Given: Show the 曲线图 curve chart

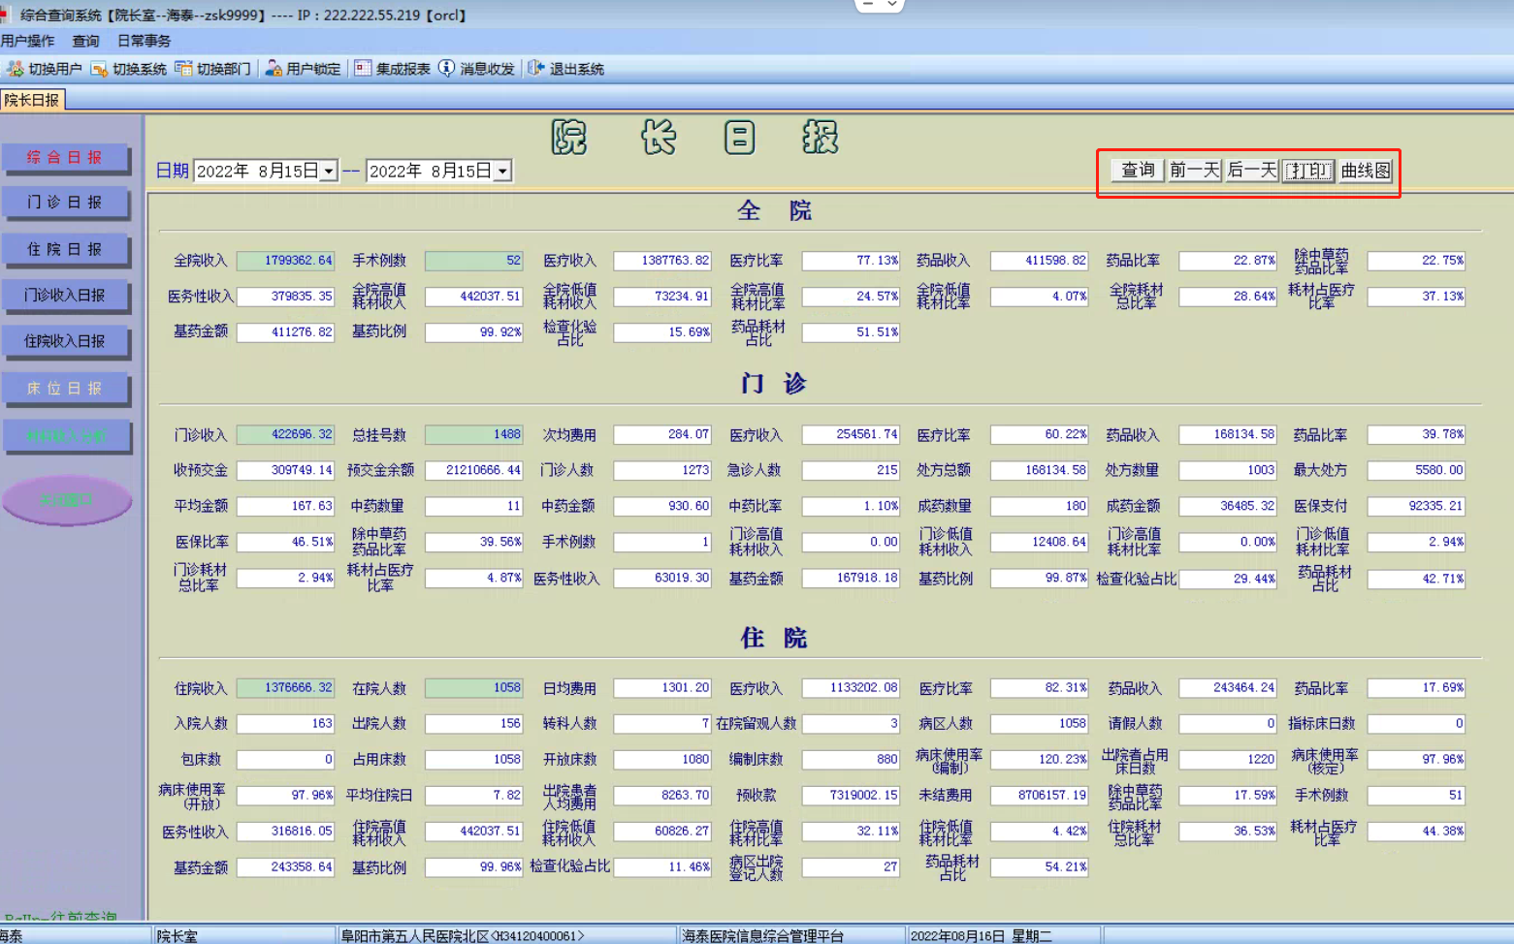Looking at the screenshot, I should [x=1366, y=171].
